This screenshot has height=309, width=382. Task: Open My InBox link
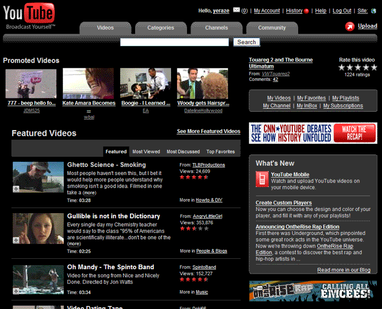click(x=307, y=106)
